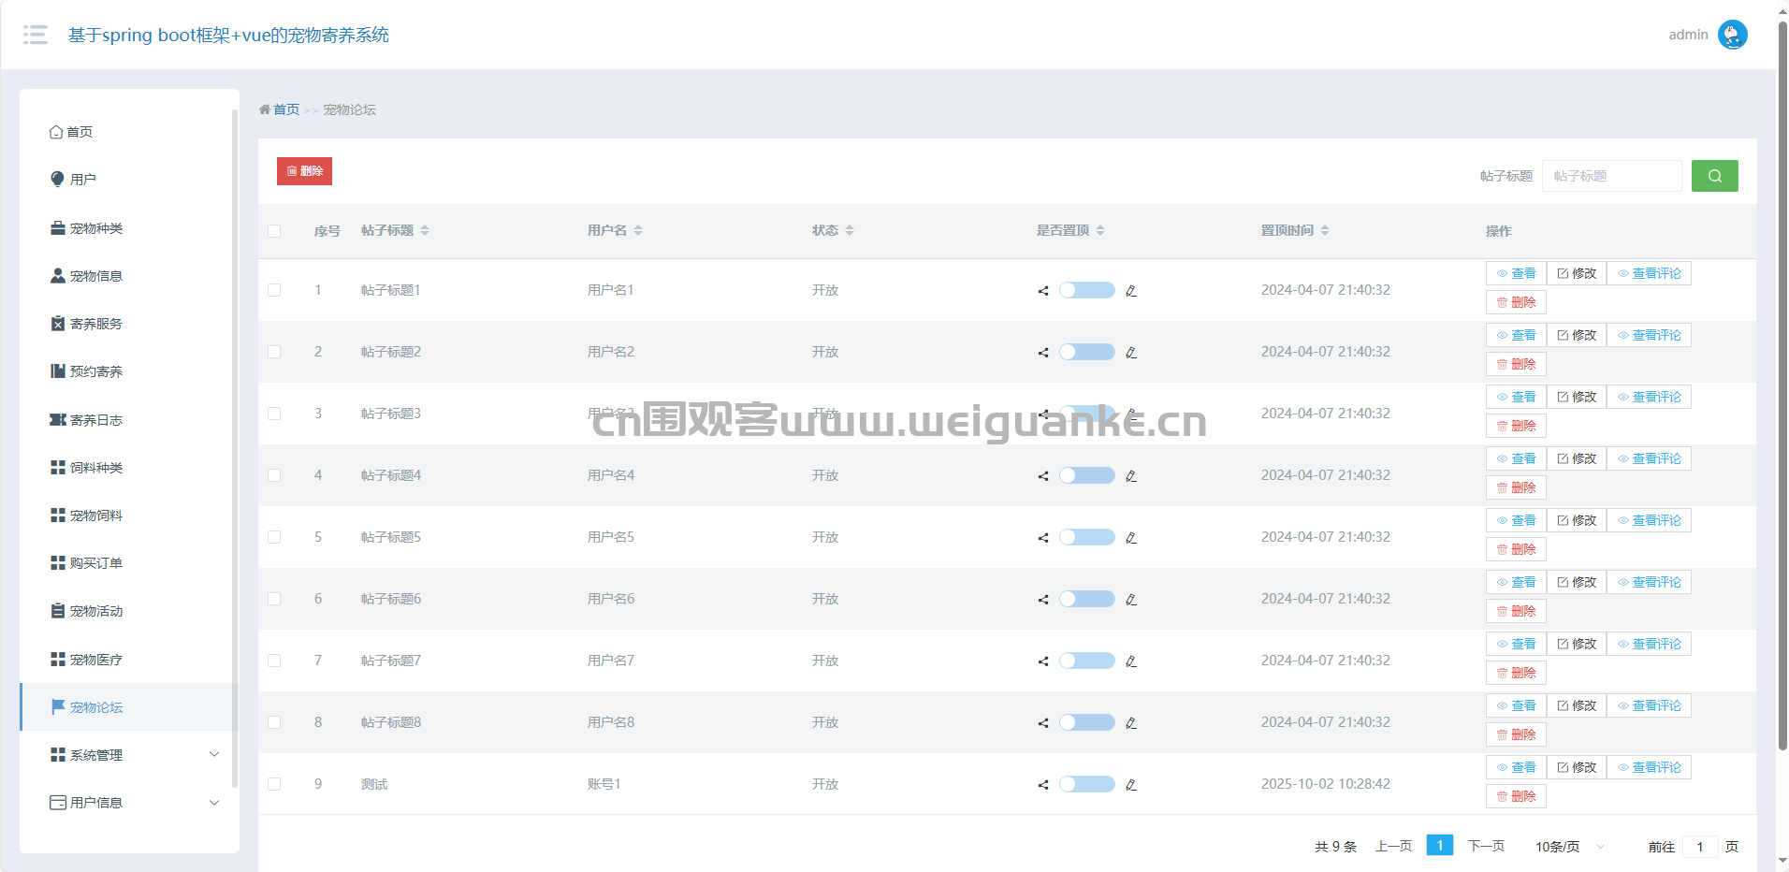Click the 帖子标题 search input field
The width and height of the screenshot is (1789, 872).
pyautogui.click(x=1611, y=176)
